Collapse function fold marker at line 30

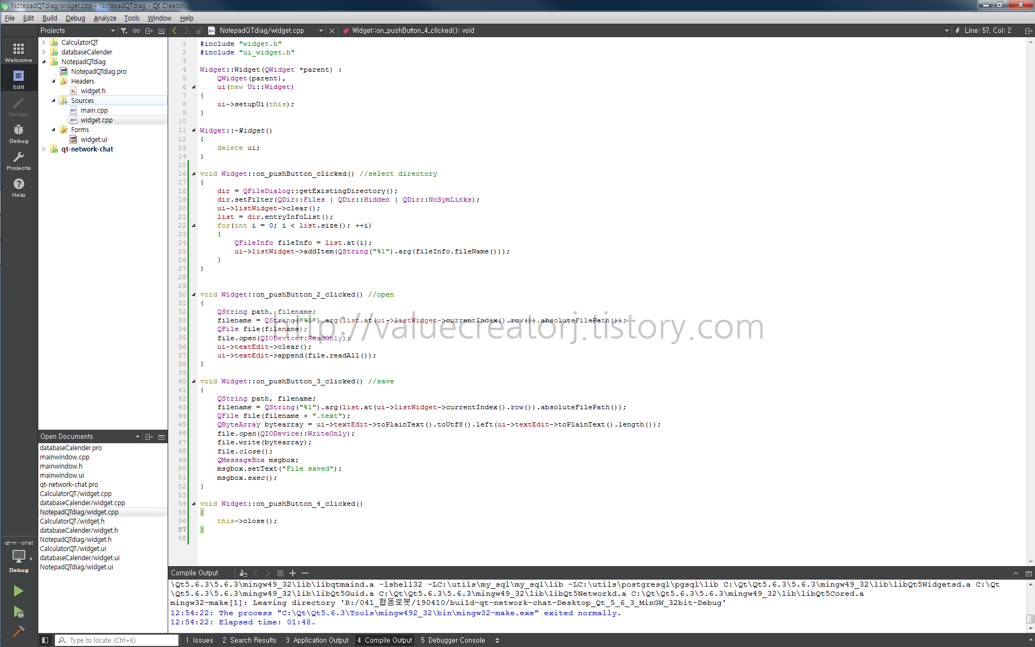click(x=194, y=294)
